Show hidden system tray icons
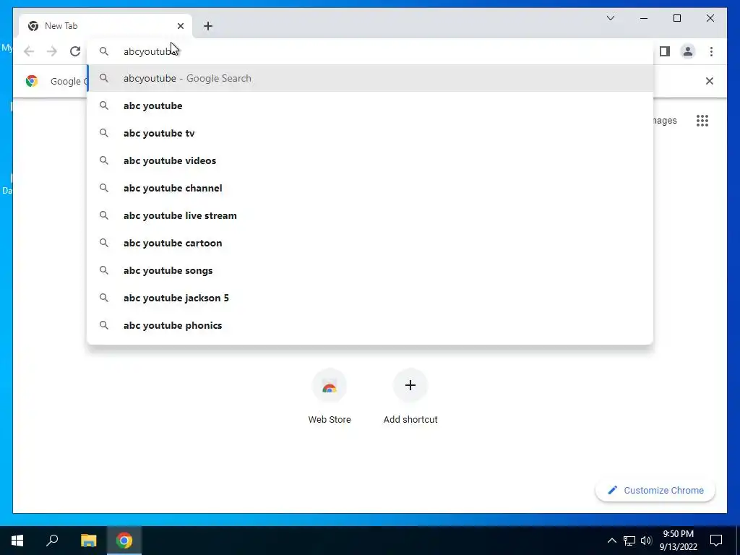The image size is (740, 555). tap(611, 541)
